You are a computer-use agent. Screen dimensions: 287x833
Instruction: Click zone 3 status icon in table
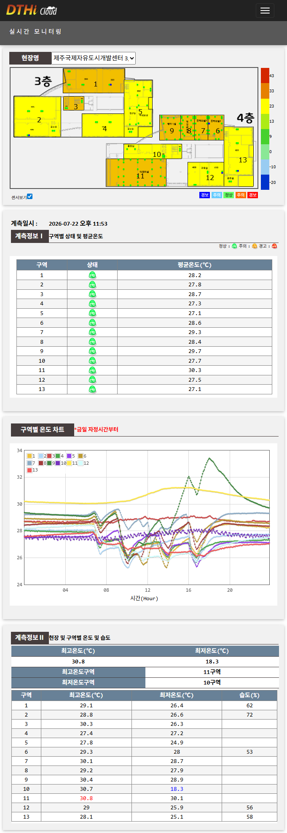(x=92, y=294)
